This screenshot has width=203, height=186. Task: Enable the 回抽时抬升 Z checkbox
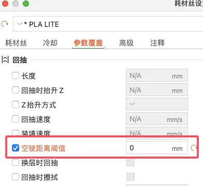coord(16,90)
